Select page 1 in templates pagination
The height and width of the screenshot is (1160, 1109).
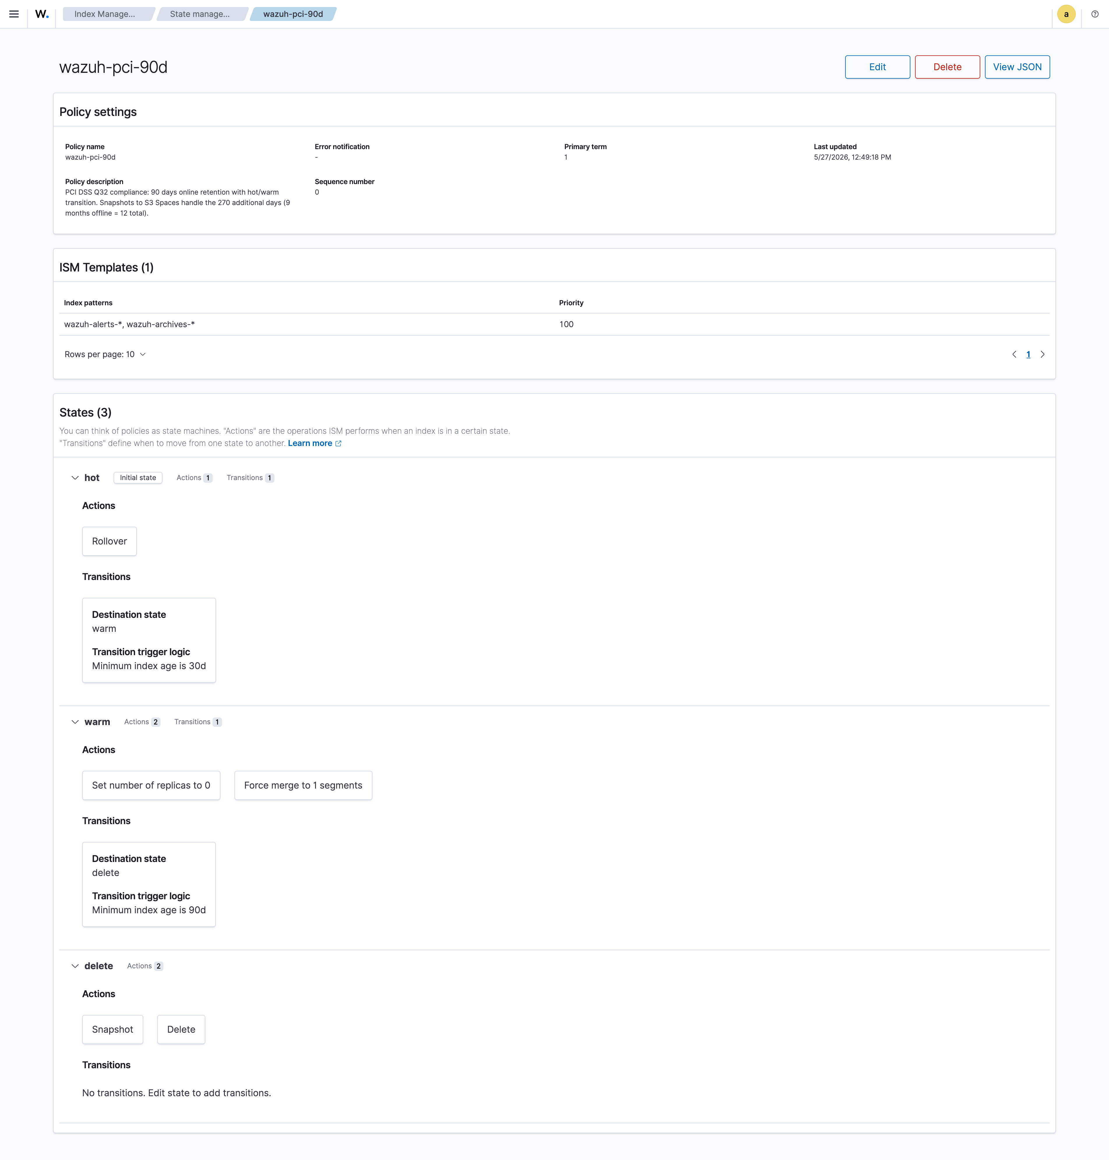[x=1028, y=354]
